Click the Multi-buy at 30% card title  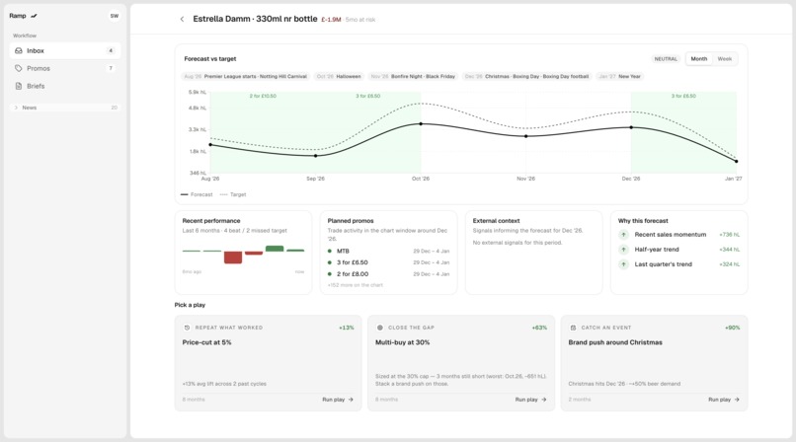[403, 342]
